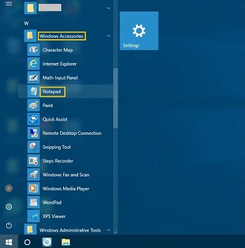Collapse the Windows Accessories folder chevron
Viewport: 245px width, 248px height.
pos(108,36)
